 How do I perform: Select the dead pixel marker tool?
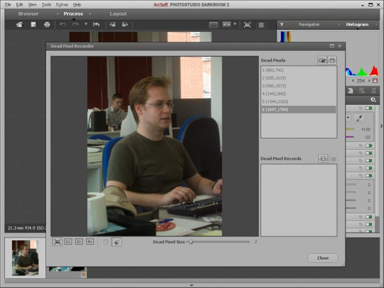pos(116,242)
